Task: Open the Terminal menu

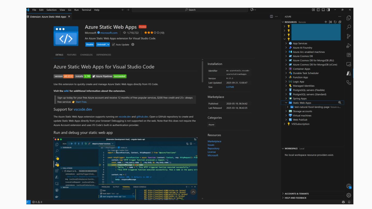Action: [86, 10]
